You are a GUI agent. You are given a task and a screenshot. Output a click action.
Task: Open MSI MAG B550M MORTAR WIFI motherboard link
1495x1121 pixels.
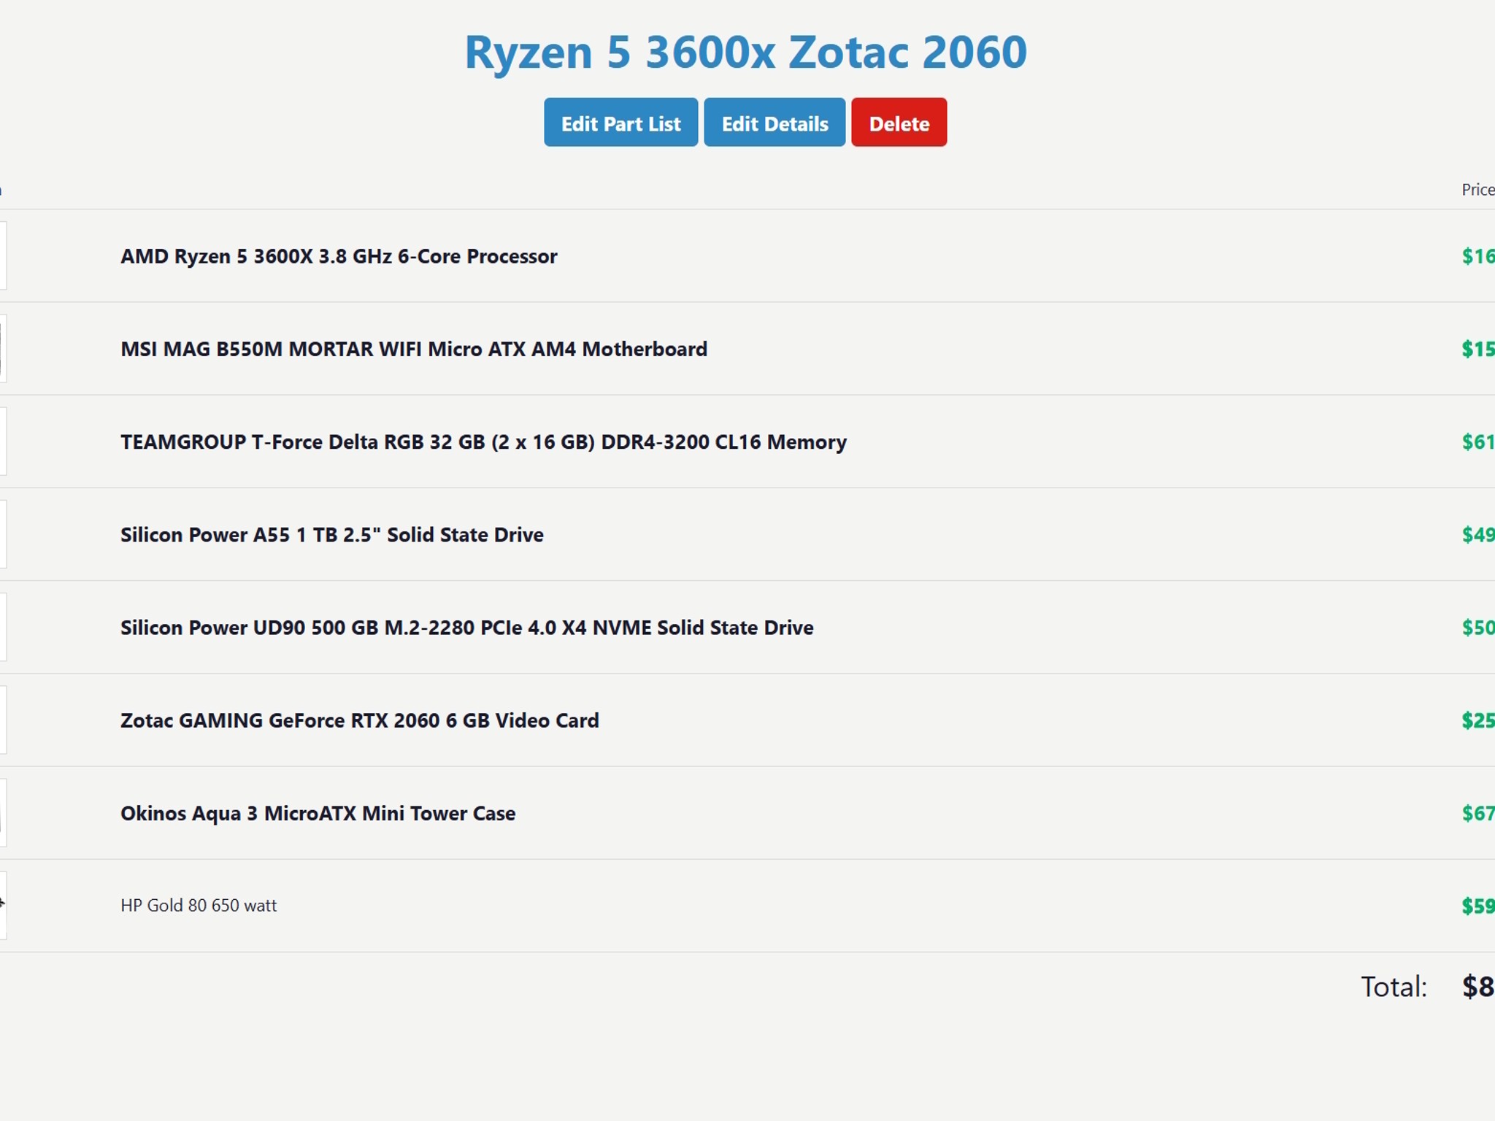(414, 349)
